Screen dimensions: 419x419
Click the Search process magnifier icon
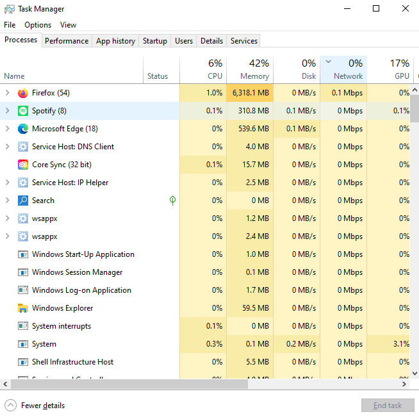point(23,201)
